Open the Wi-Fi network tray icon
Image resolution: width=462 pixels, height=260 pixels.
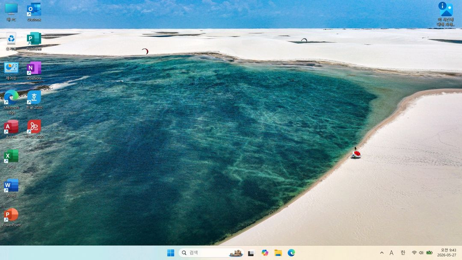[x=414, y=253]
